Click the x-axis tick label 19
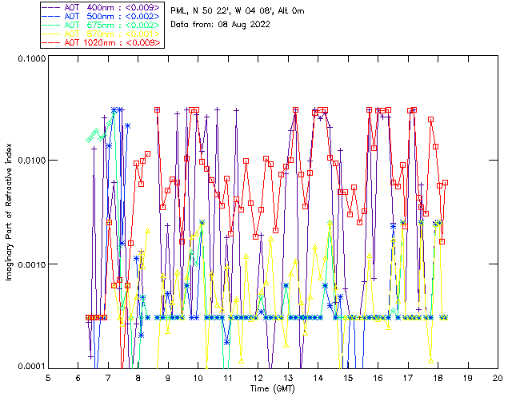Screen dimensions: 512x409 point(468,378)
